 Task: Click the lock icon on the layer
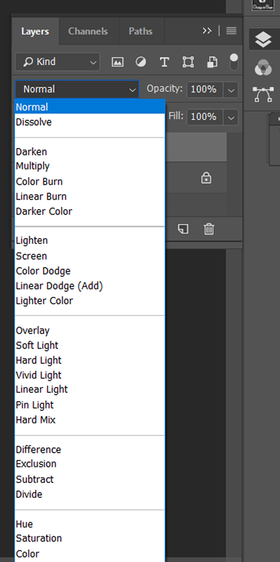pos(206,179)
